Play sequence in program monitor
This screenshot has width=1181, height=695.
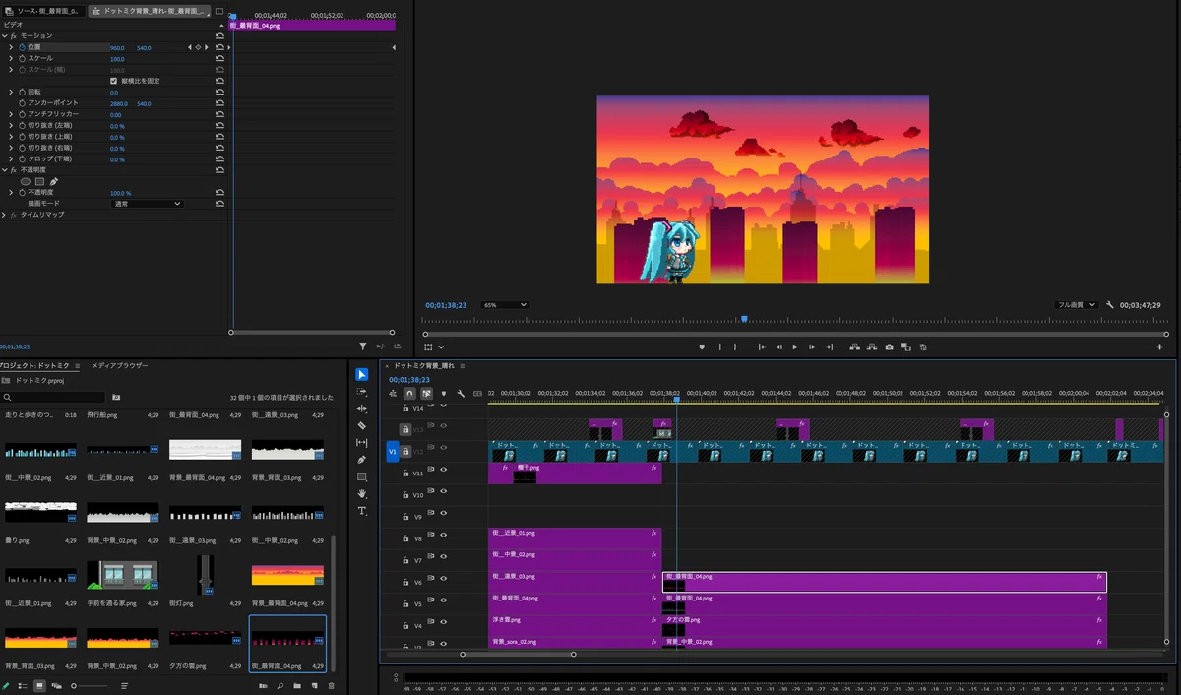pyautogui.click(x=795, y=347)
